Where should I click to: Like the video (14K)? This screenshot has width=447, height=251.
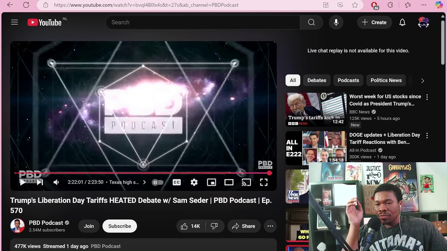pyautogui.click(x=191, y=226)
